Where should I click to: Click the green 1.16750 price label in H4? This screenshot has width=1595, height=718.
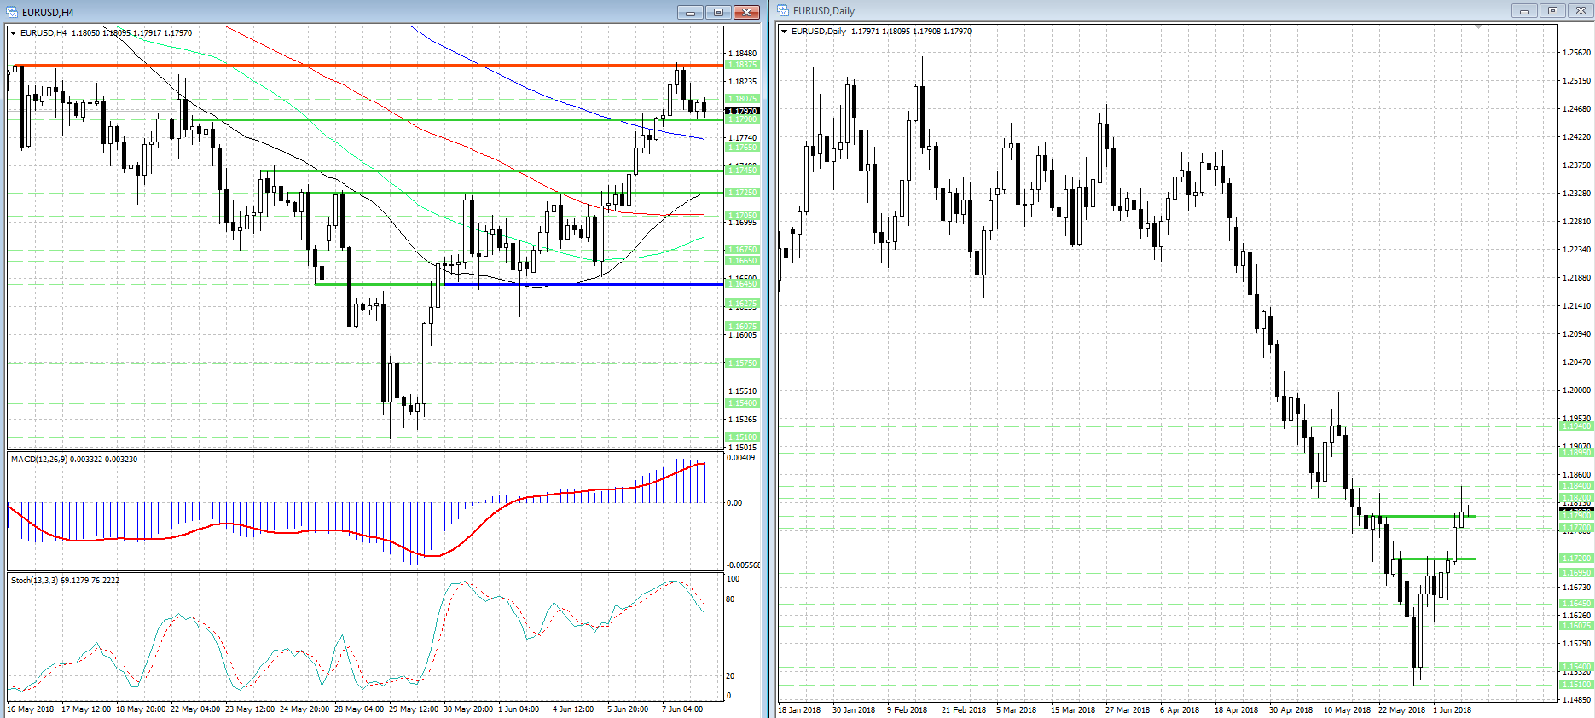point(741,250)
